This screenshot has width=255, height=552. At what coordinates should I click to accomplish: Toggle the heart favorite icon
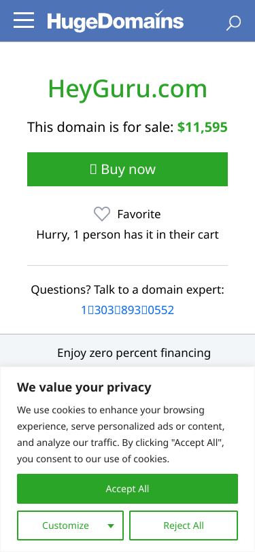[x=102, y=214]
